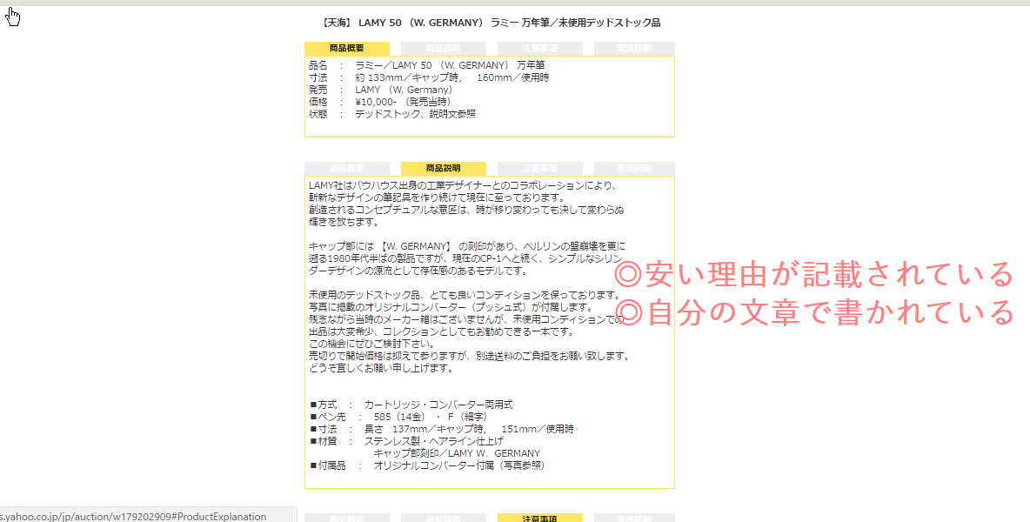The width and height of the screenshot is (1030, 522).
Task: Open the 商品概要 tab in the first section
Action: [x=346, y=48]
